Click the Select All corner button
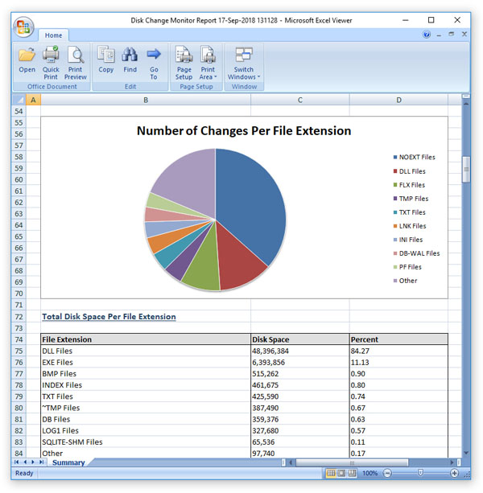Image resolution: width=483 pixels, height=493 pixels. 19,100
